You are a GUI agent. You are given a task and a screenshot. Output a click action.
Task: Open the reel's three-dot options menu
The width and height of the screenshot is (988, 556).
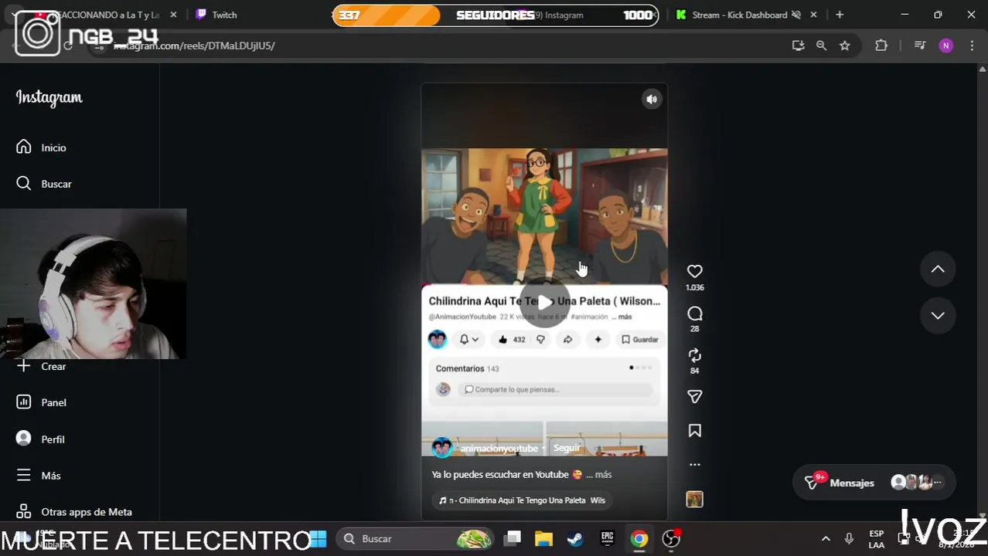694,465
